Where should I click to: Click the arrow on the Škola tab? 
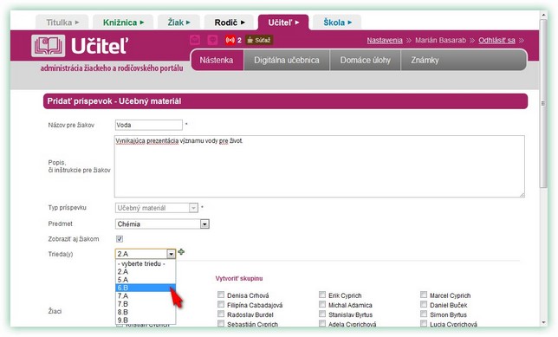click(x=350, y=23)
